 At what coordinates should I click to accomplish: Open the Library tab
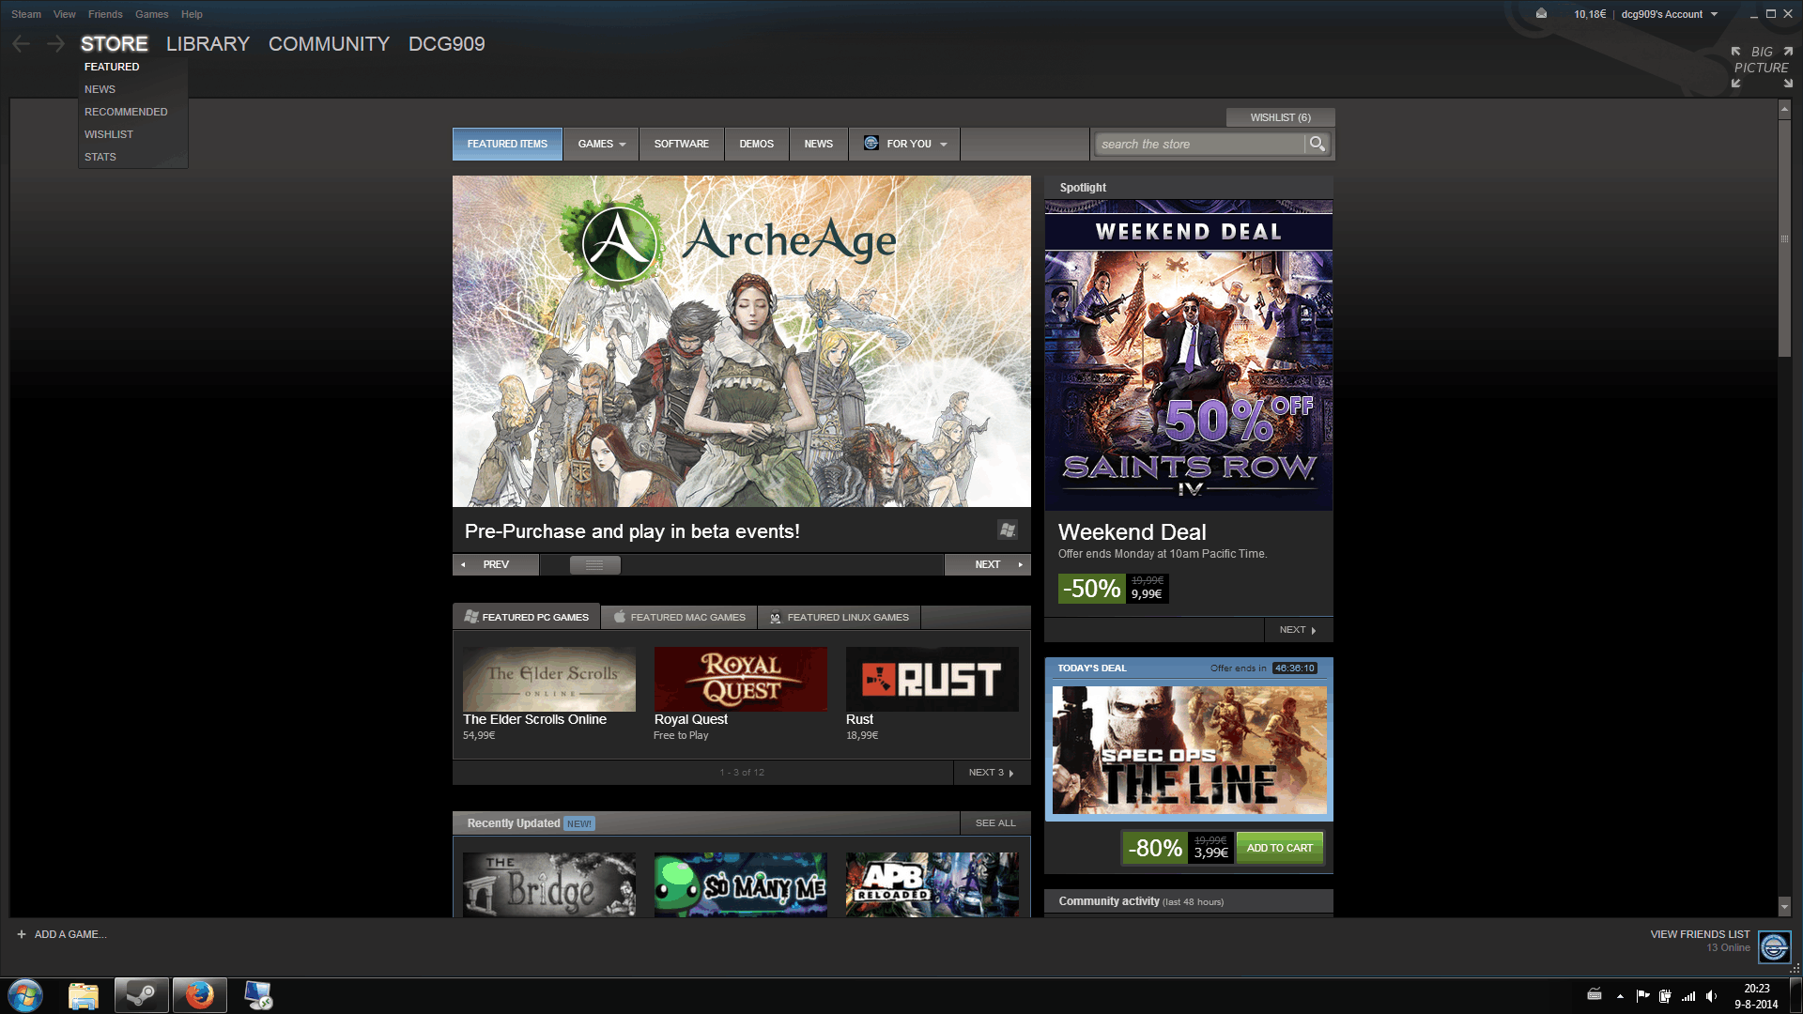(208, 44)
